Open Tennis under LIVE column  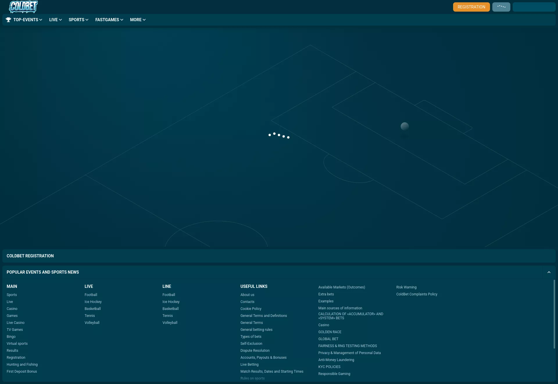click(90, 316)
